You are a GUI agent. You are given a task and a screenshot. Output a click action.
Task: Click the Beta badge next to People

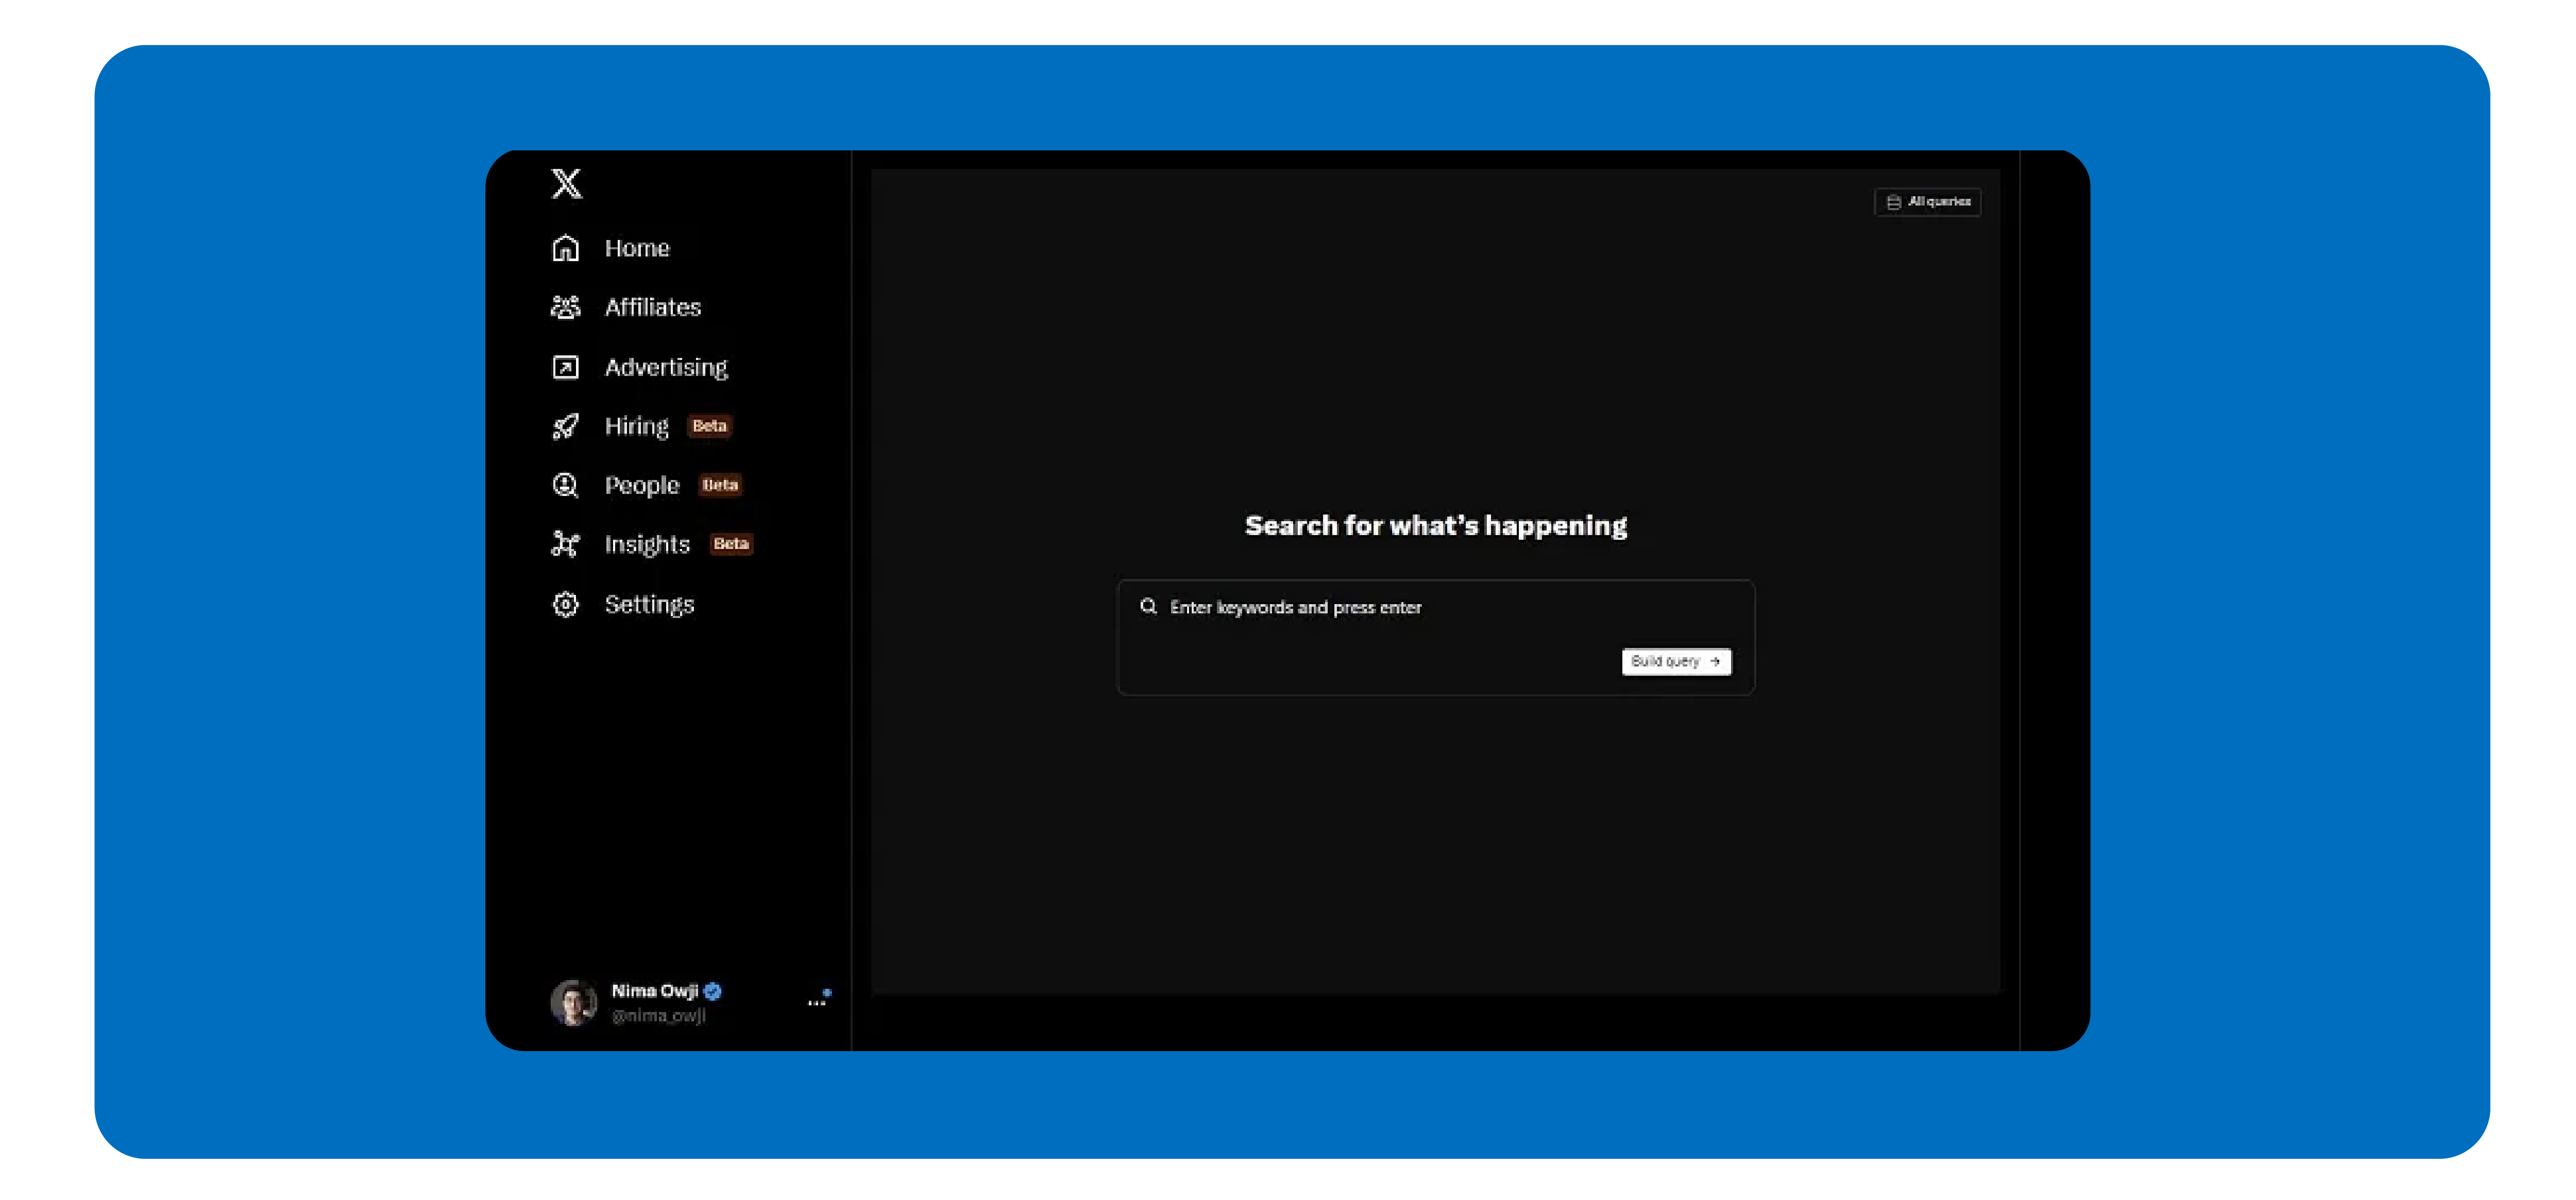pyautogui.click(x=720, y=485)
